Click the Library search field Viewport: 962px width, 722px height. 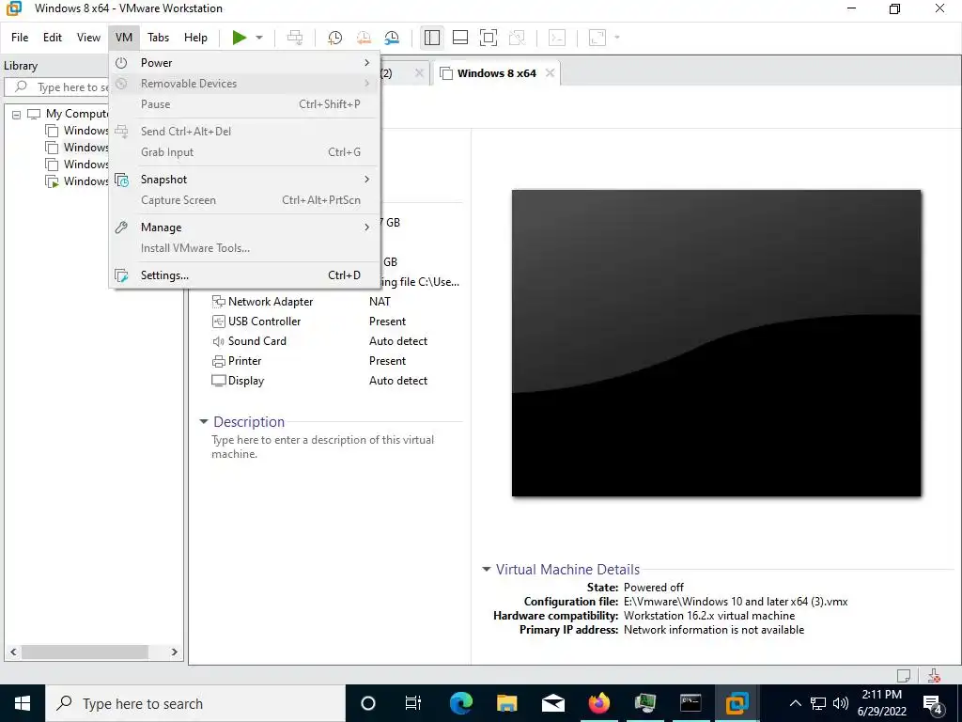(58, 87)
